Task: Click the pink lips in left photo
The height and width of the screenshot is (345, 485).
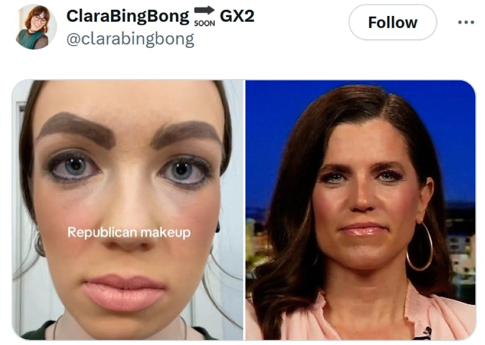Action: pyautogui.click(x=124, y=291)
